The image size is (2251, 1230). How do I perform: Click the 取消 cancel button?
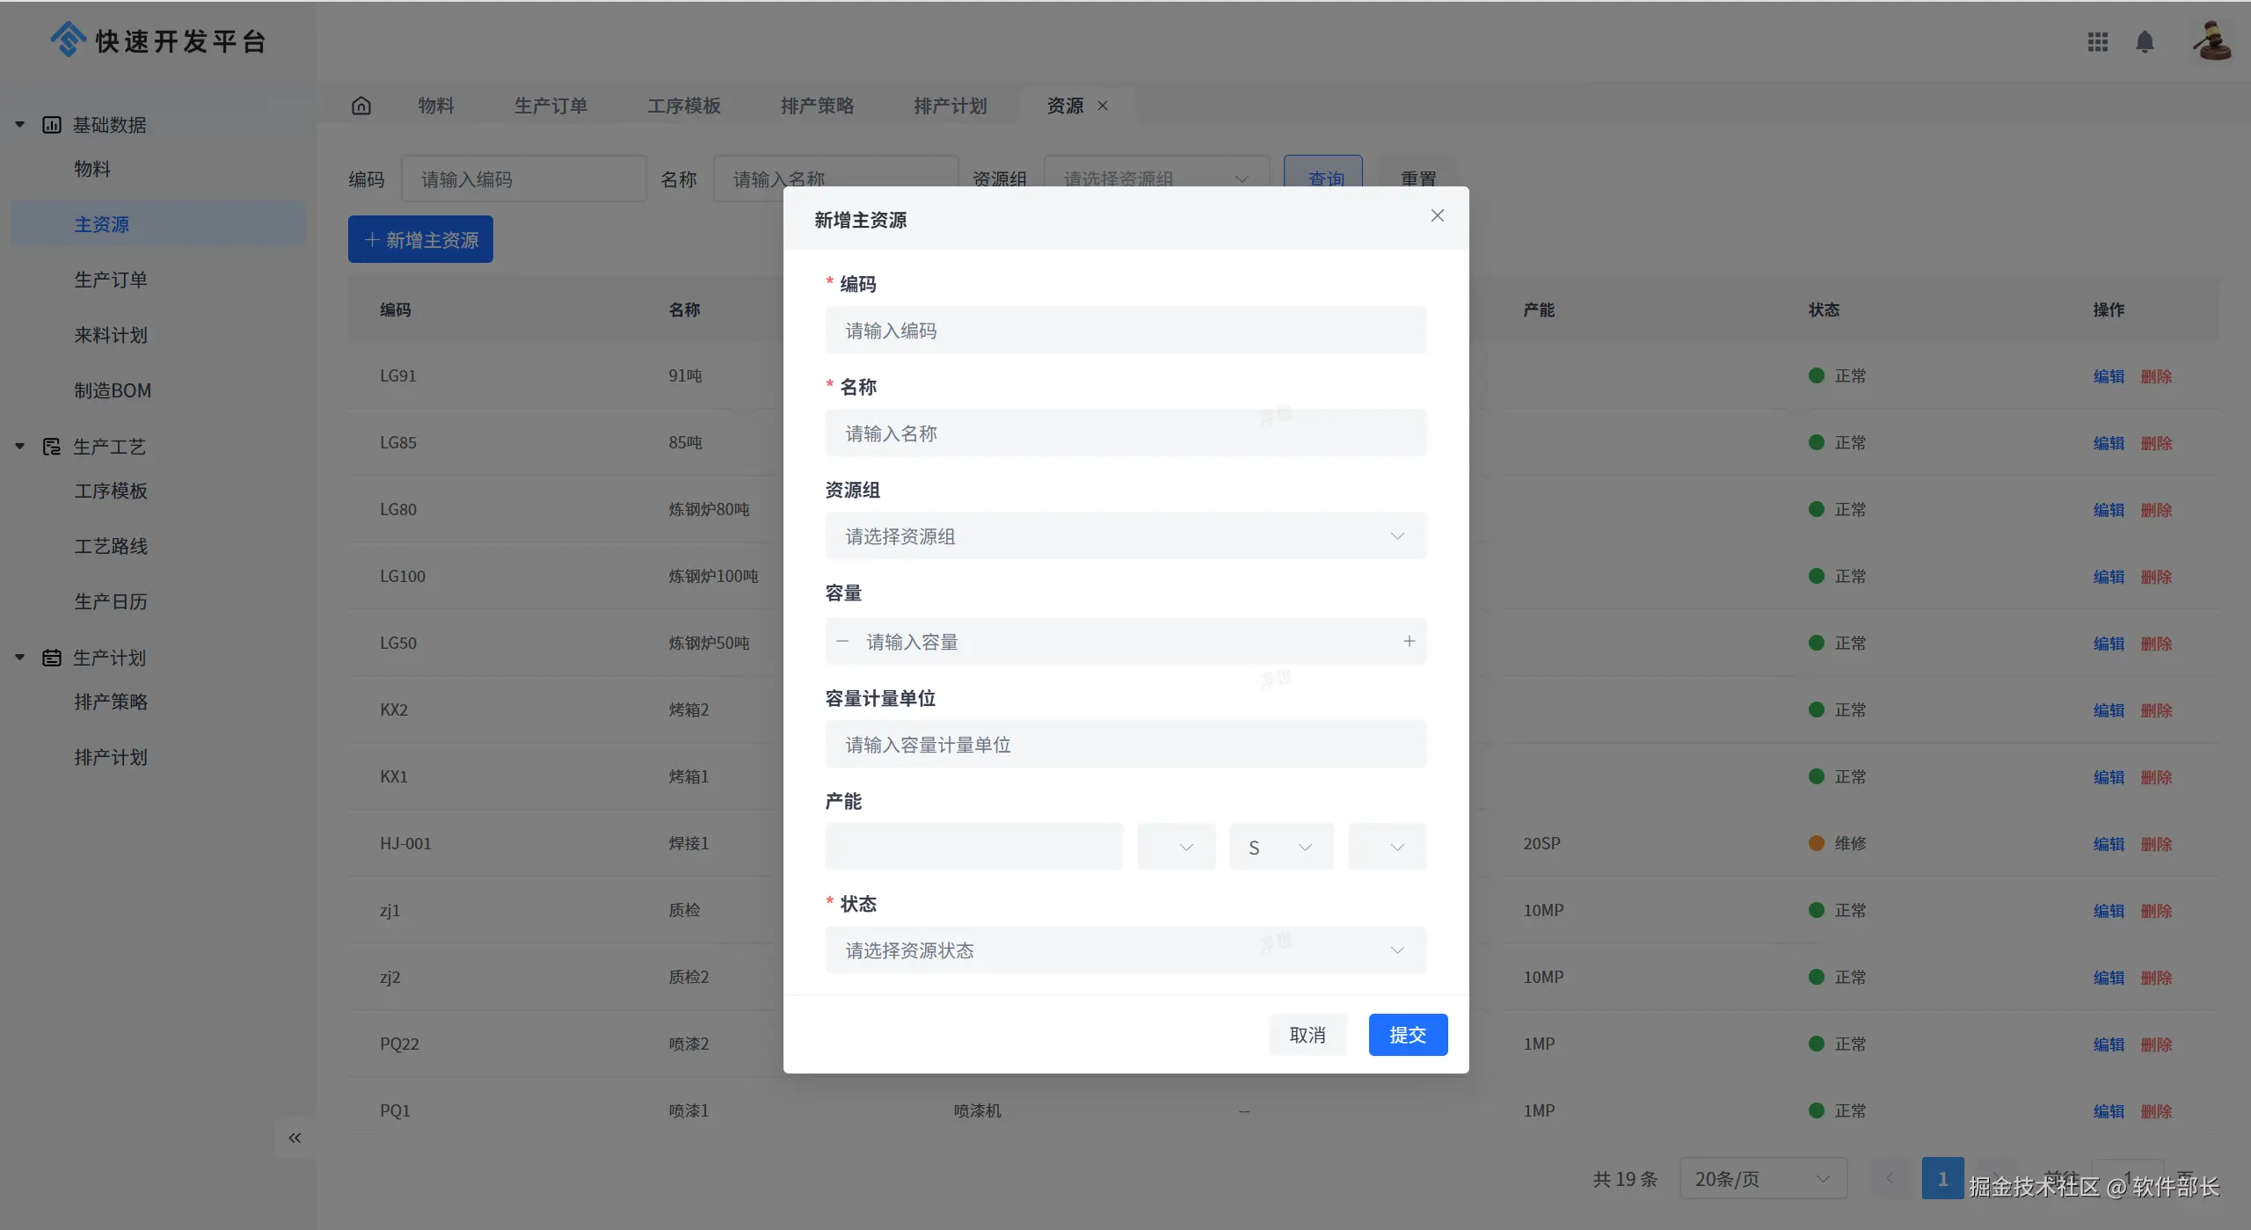click(1307, 1035)
